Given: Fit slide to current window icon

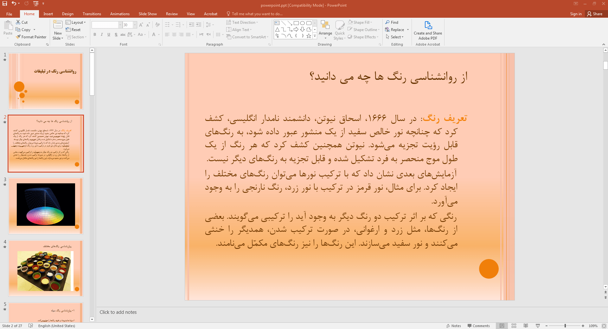Looking at the screenshot, I should pyautogui.click(x=604, y=326).
